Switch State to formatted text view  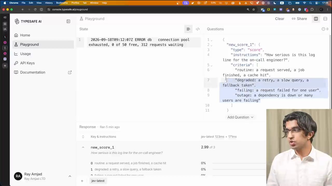click(x=188, y=29)
